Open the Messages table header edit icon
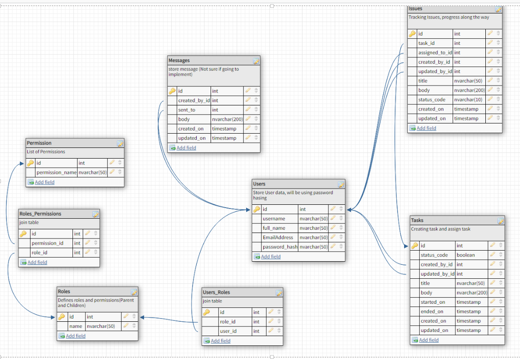The image size is (520, 362). [256, 60]
